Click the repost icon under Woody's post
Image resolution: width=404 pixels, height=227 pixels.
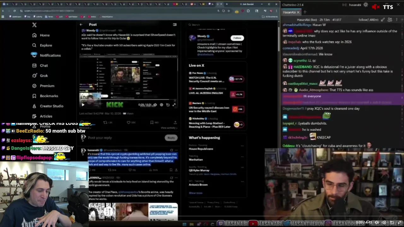105,122
